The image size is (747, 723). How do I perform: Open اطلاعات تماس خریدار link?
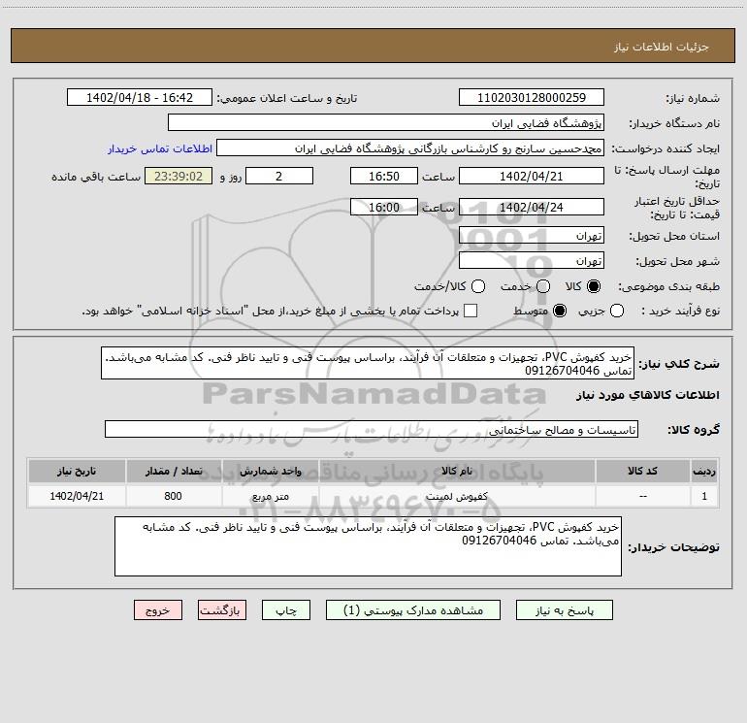pos(160,148)
